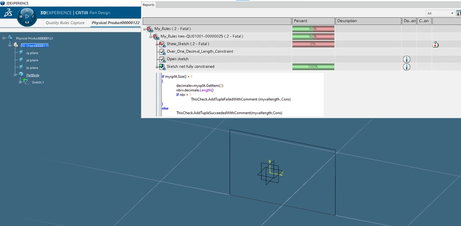This screenshot has width=461, height=226.
Task: Expand the Show_Sketch check node
Action: (157, 44)
